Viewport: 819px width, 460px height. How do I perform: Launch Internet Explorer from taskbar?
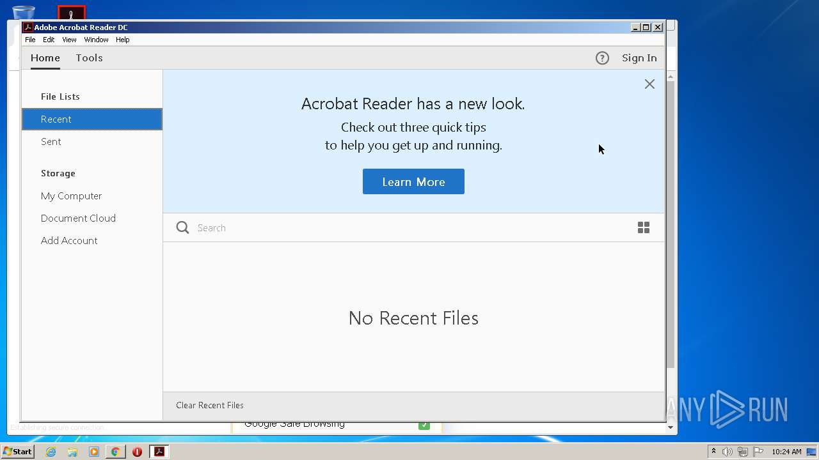[51, 452]
